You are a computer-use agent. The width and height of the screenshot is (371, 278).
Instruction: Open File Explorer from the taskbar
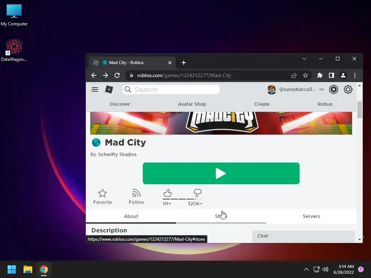(x=28, y=269)
